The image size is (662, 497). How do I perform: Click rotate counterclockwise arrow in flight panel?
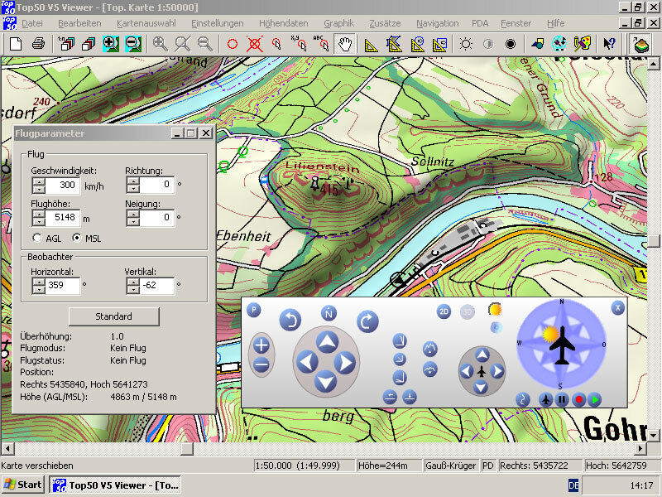pyautogui.click(x=290, y=320)
